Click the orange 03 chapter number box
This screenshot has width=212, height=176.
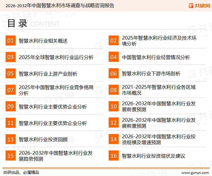pos(10,57)
